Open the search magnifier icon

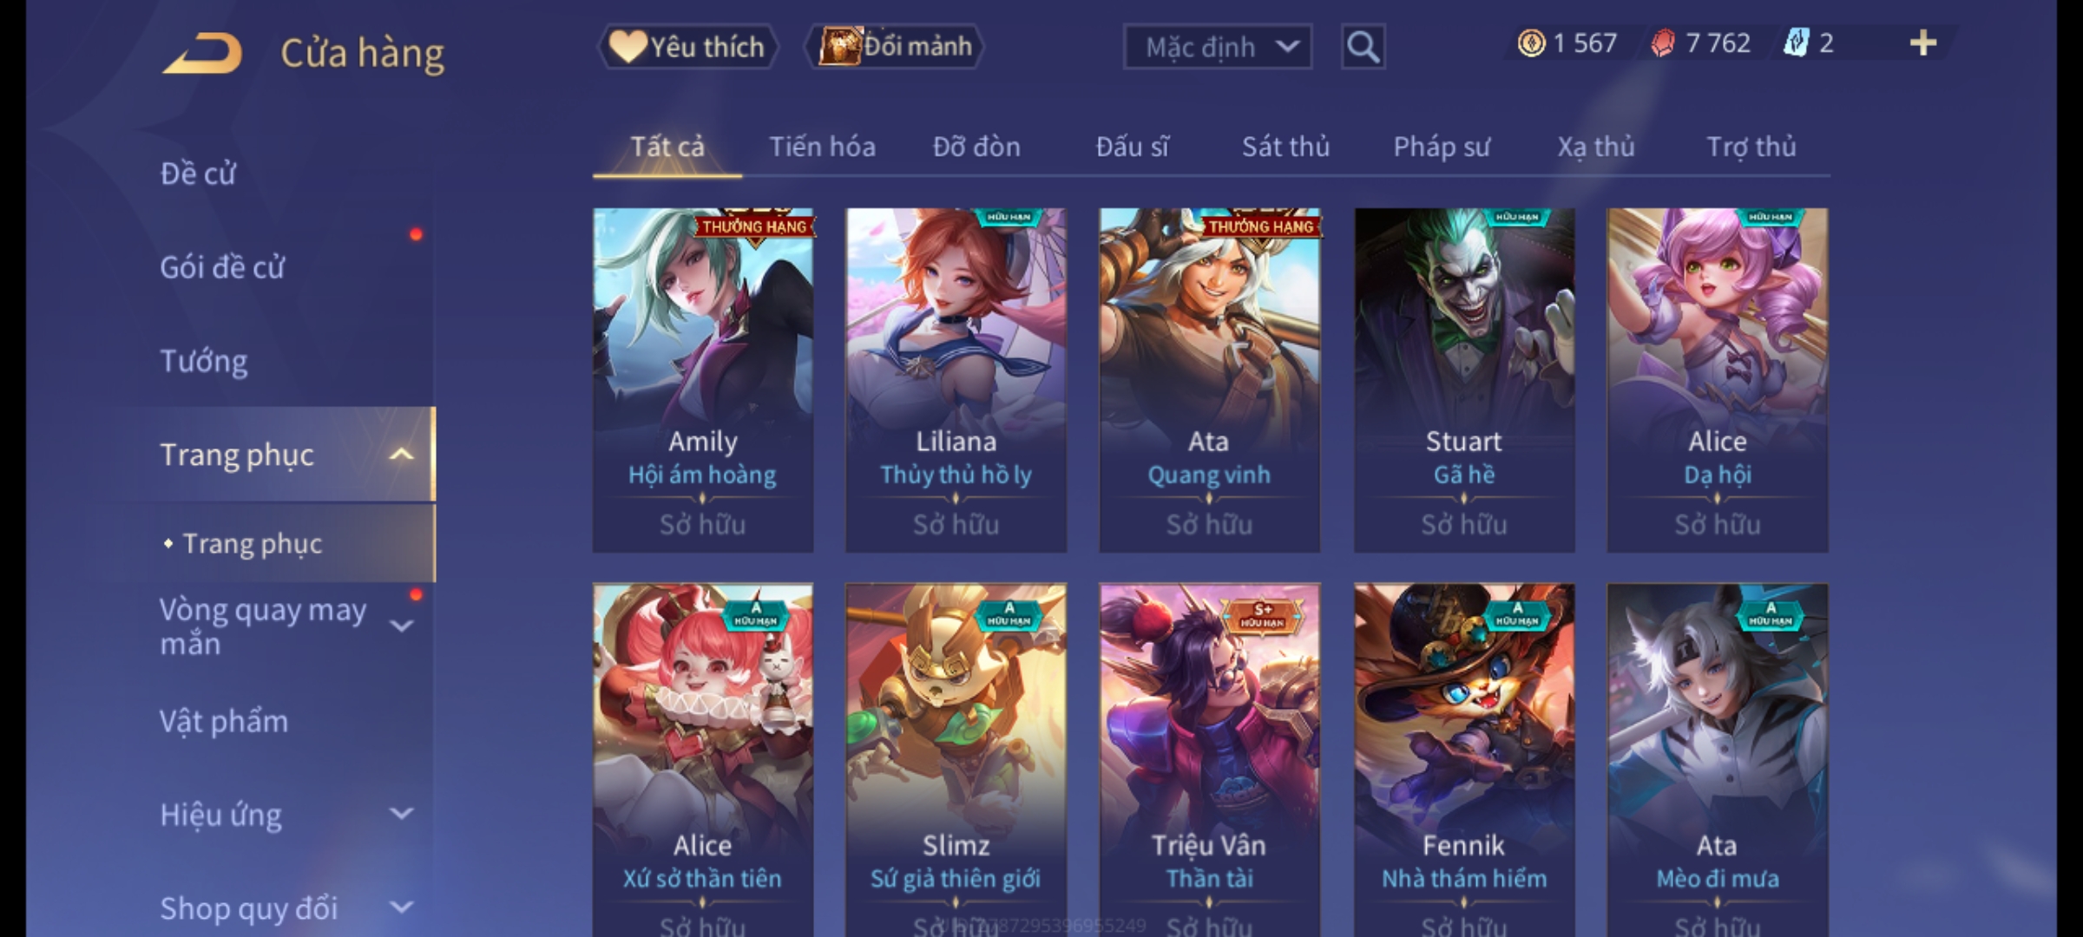click(1363, 47)
